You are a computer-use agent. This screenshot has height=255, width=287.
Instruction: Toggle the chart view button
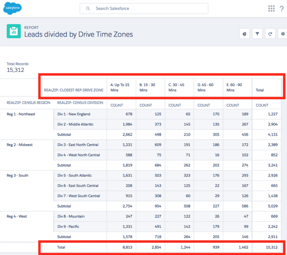click(x=244, y=34)
